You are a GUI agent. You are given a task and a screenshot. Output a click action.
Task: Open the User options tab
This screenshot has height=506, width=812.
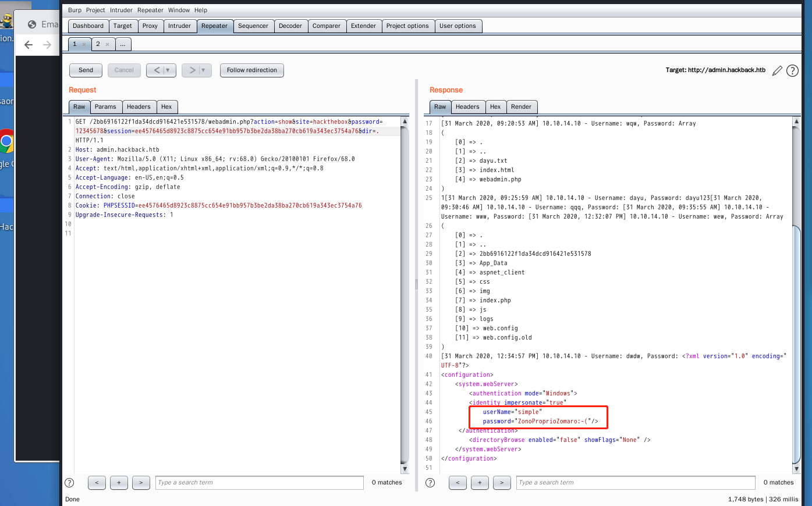point(458,26)
